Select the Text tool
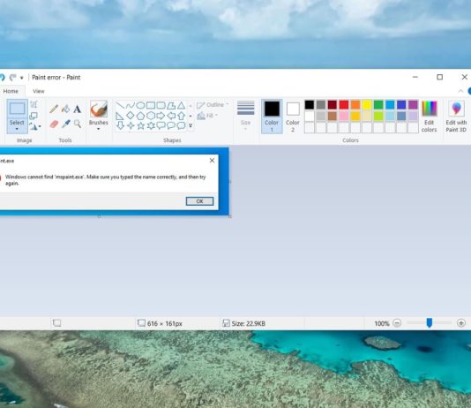 (78, 109)
